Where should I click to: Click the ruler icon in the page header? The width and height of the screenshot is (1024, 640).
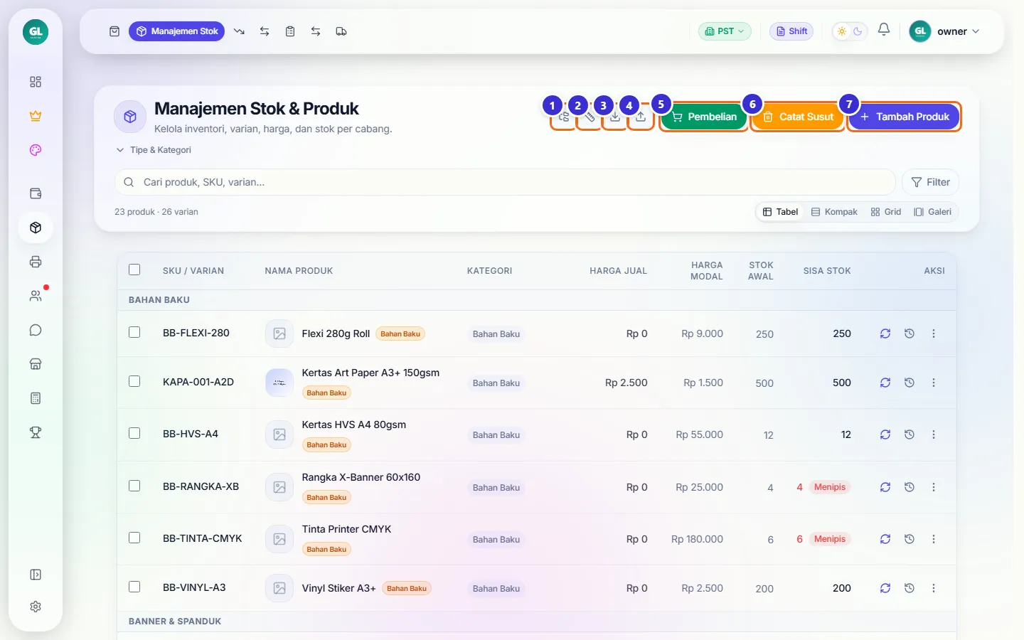click(590, 117)
